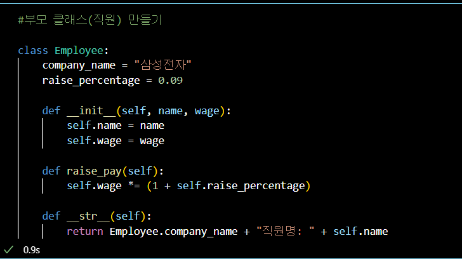Click 'self.raise_percentage' inside parentheses
The width and height of the screenshot is (462, 259).
click(241, 186)
